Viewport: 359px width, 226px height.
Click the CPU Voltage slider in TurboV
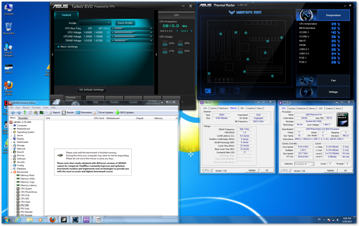click(x=132, y=32)
